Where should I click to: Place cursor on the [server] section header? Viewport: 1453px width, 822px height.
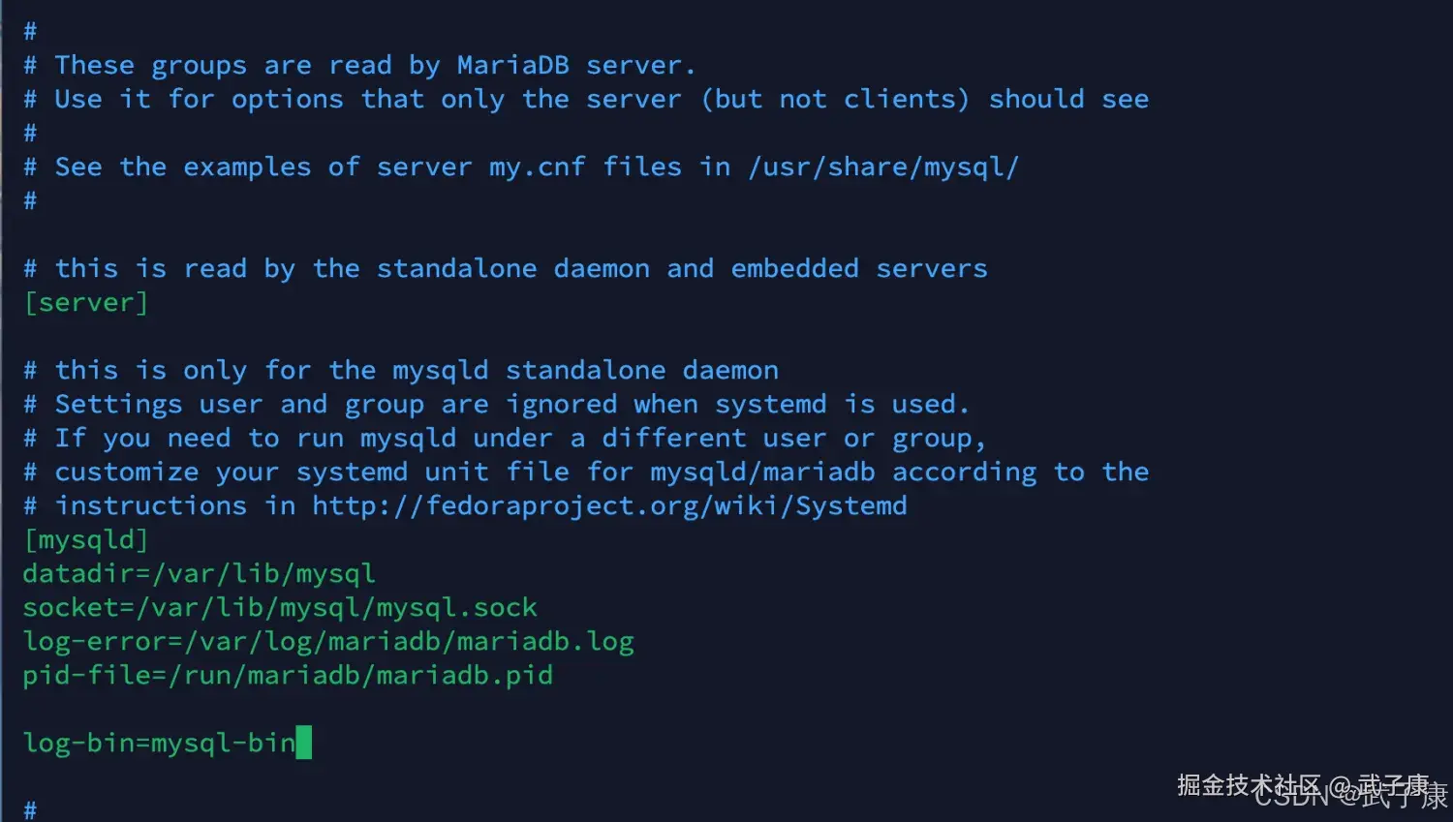coord(86,302)
